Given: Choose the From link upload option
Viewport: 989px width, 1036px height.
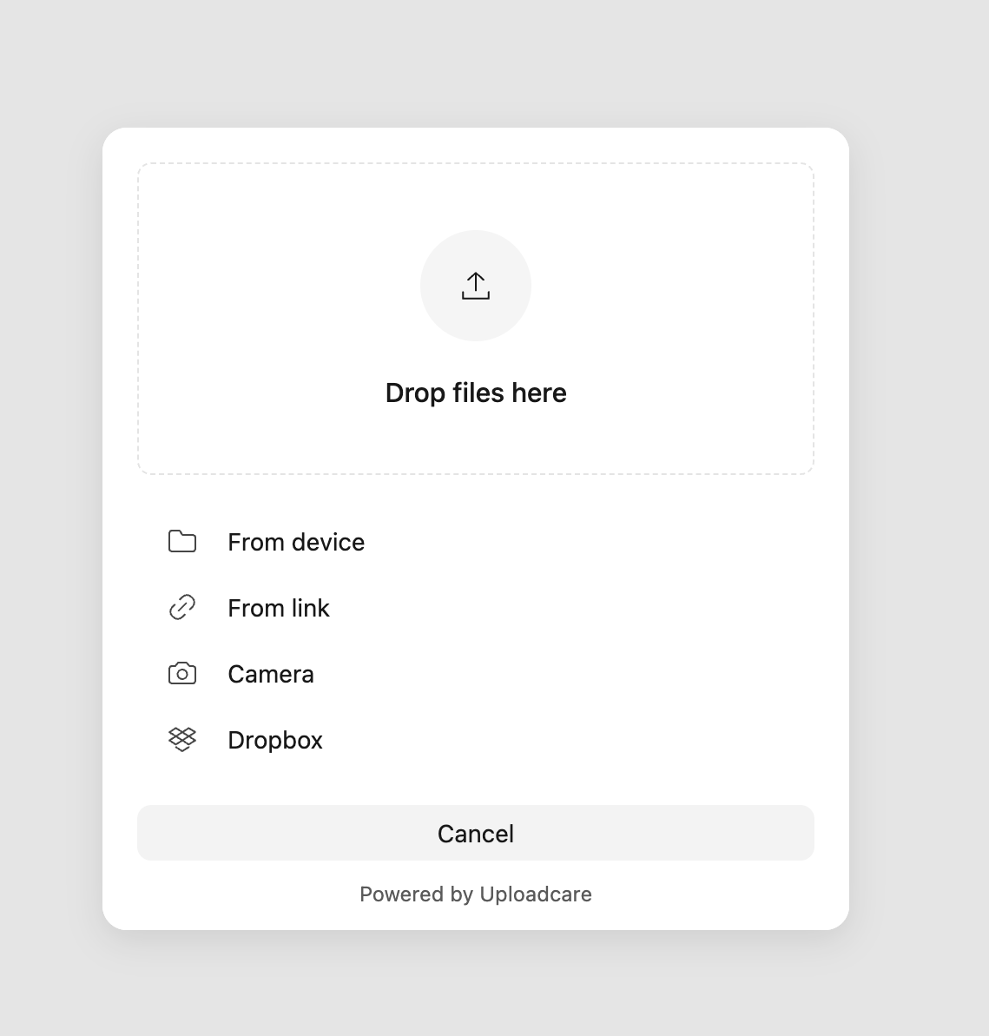Looking at the screenshot, I should tap(278, 607).
